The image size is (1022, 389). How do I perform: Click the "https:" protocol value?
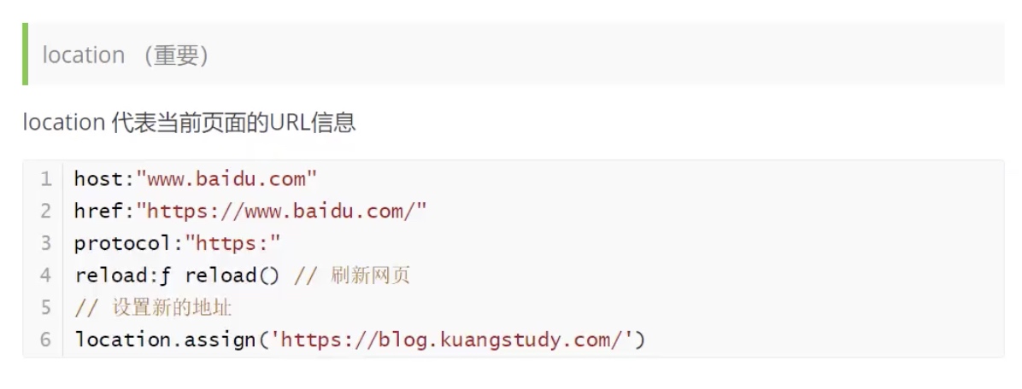coord(232,243)
